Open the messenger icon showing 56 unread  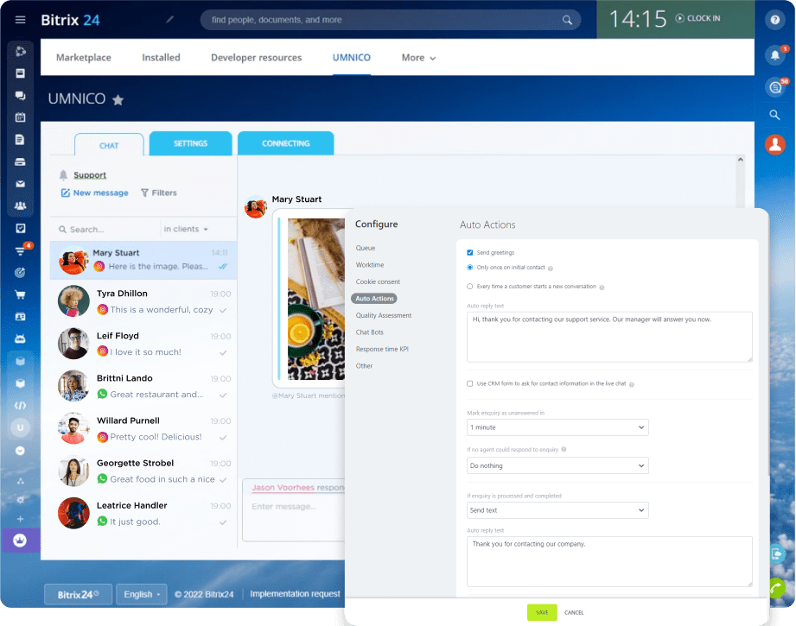click(775, 86)
